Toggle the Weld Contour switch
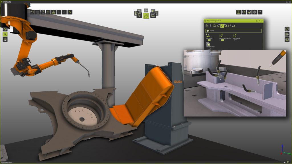This screenshot has height=164, width=292. coord(209,40)
